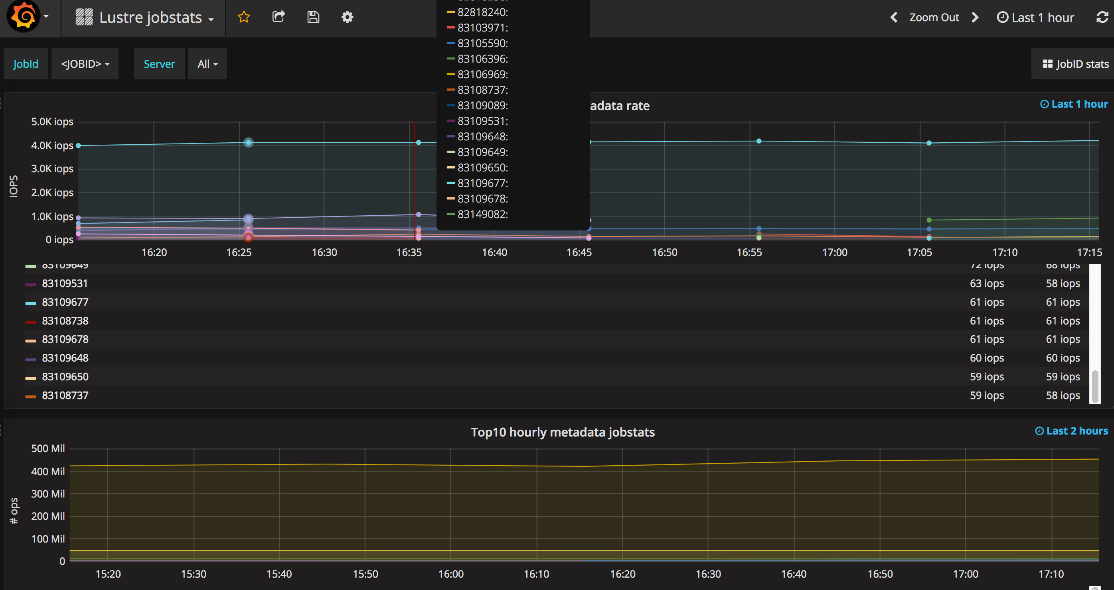Viewport: 1114px width, 590px height.
Task: Refresh dashboard with refresh icon
Action: click(x=1102, y=17)
